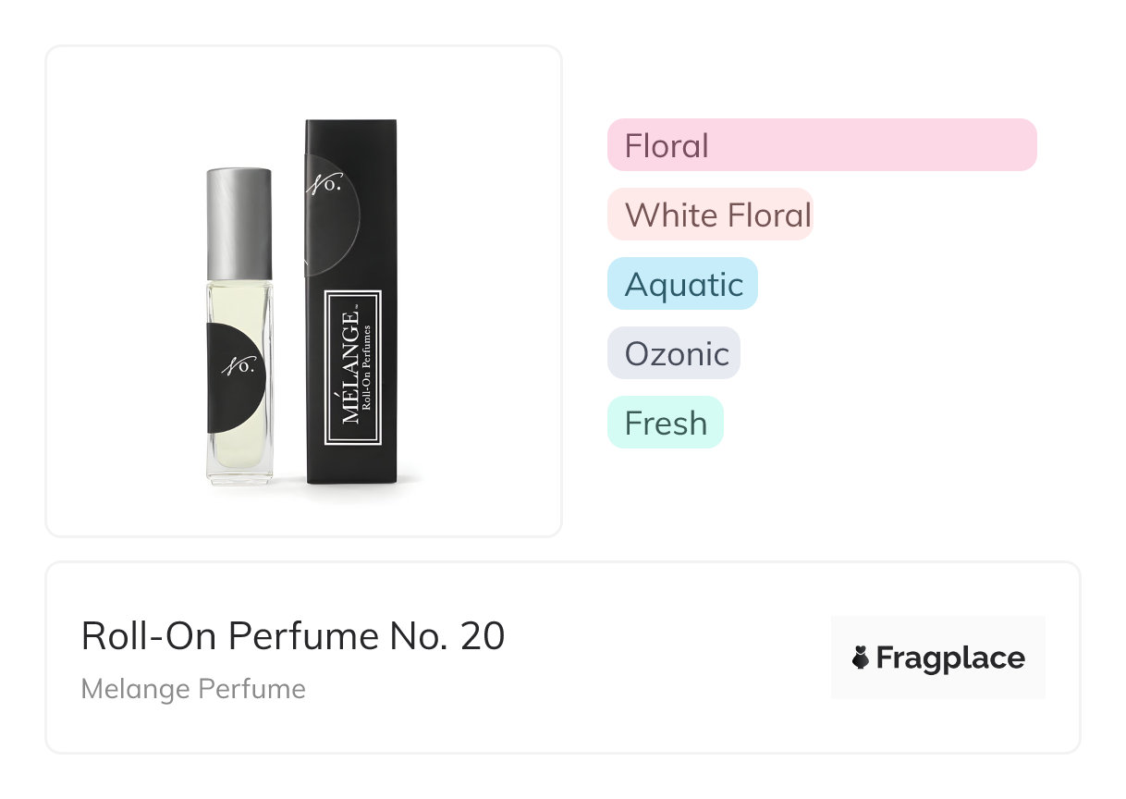Image resolution: width=1126 pixels, height=799 pixels.
Task: Click the Fragplace perfume bottle icon
Action: 861,658
